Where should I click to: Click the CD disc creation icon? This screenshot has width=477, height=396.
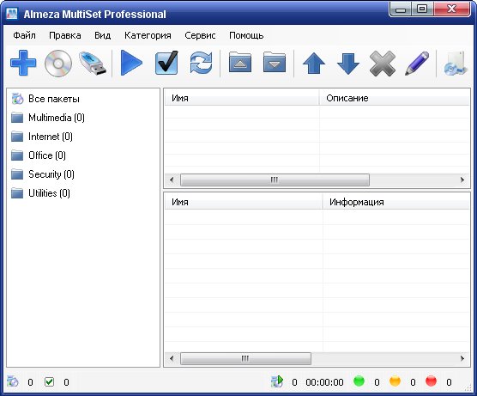pyautogui.click(x=58, y=64)
